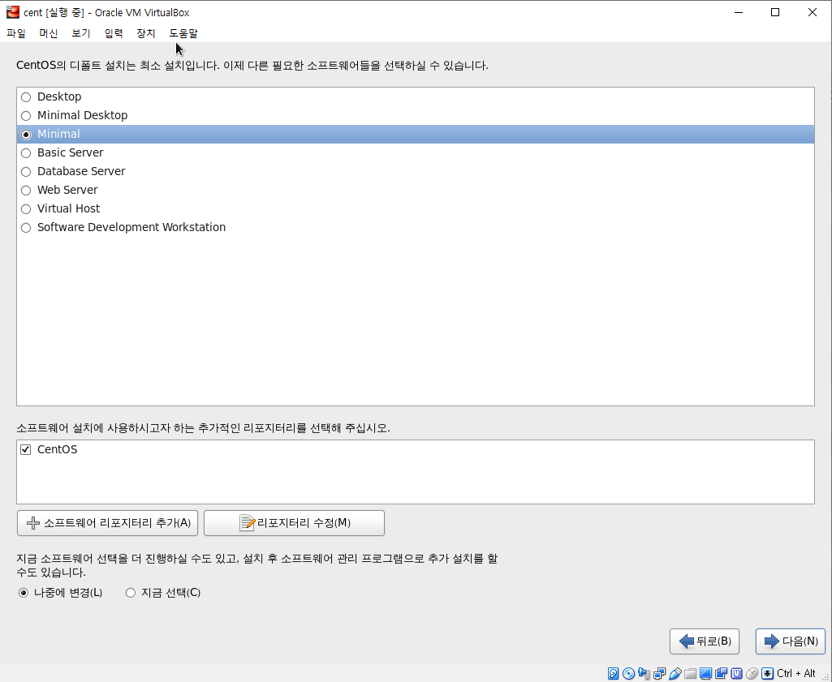Click the shared folders status icon

click(690, 674)
